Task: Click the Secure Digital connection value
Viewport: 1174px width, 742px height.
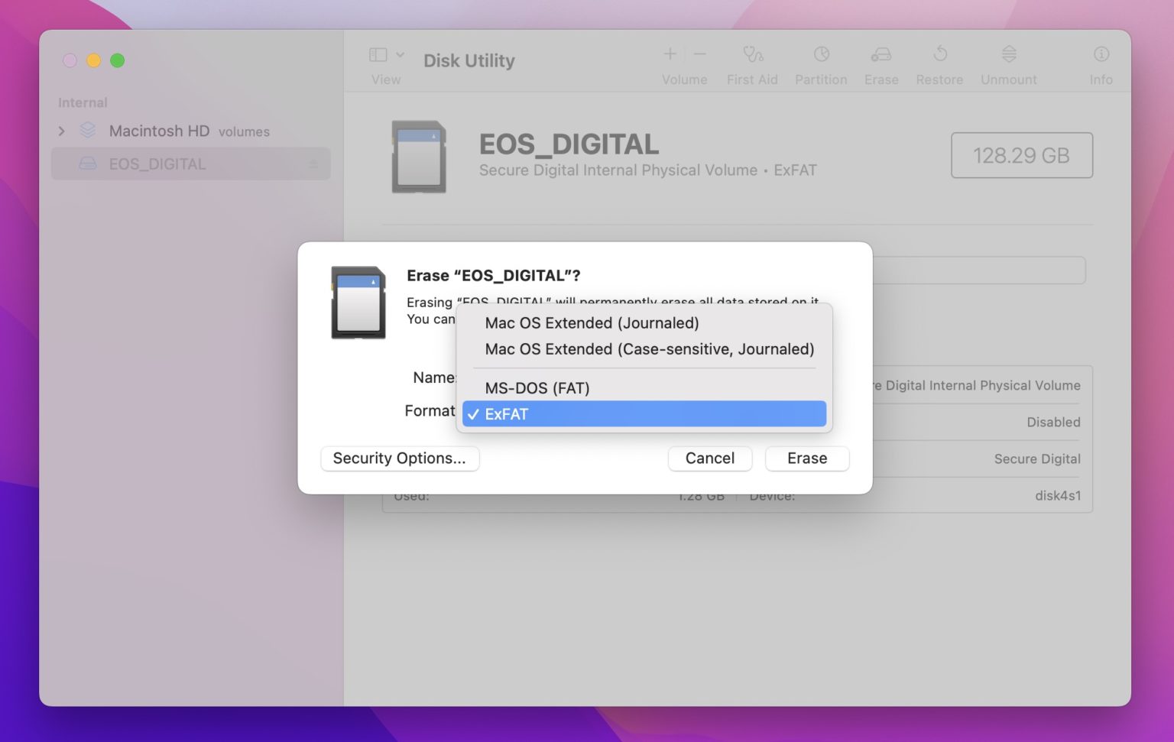Action: click(1037, 458)
